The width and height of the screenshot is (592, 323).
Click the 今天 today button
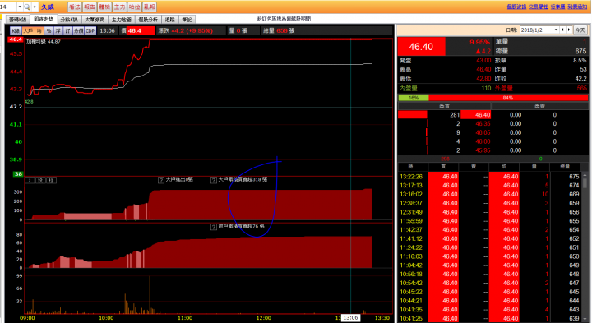pyautogui.click(x=580, y=30)
